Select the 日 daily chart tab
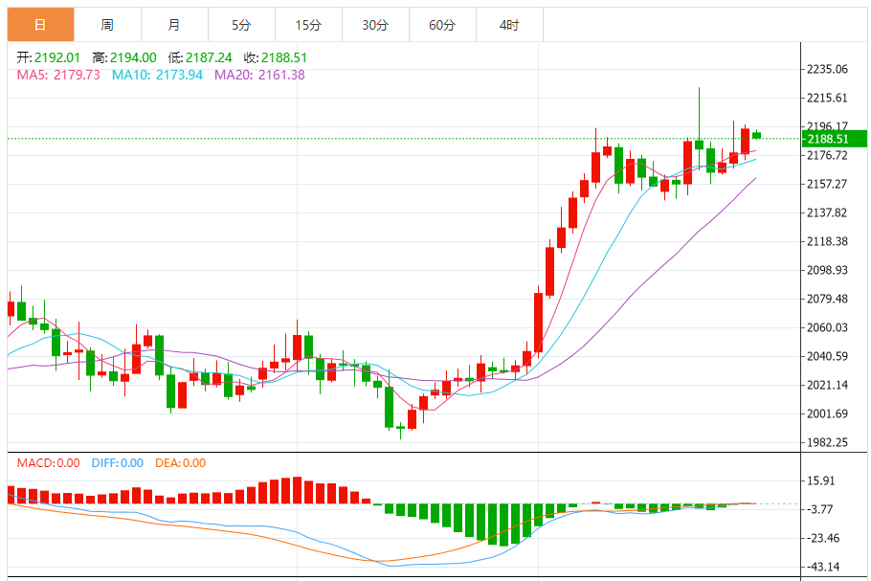This screenshot has height=581, width=871. point(40,25)
